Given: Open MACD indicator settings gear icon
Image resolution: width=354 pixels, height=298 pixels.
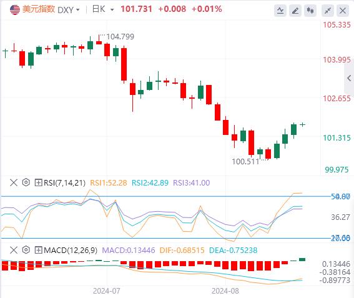Looking at the screenshot, I should [26, 250].
